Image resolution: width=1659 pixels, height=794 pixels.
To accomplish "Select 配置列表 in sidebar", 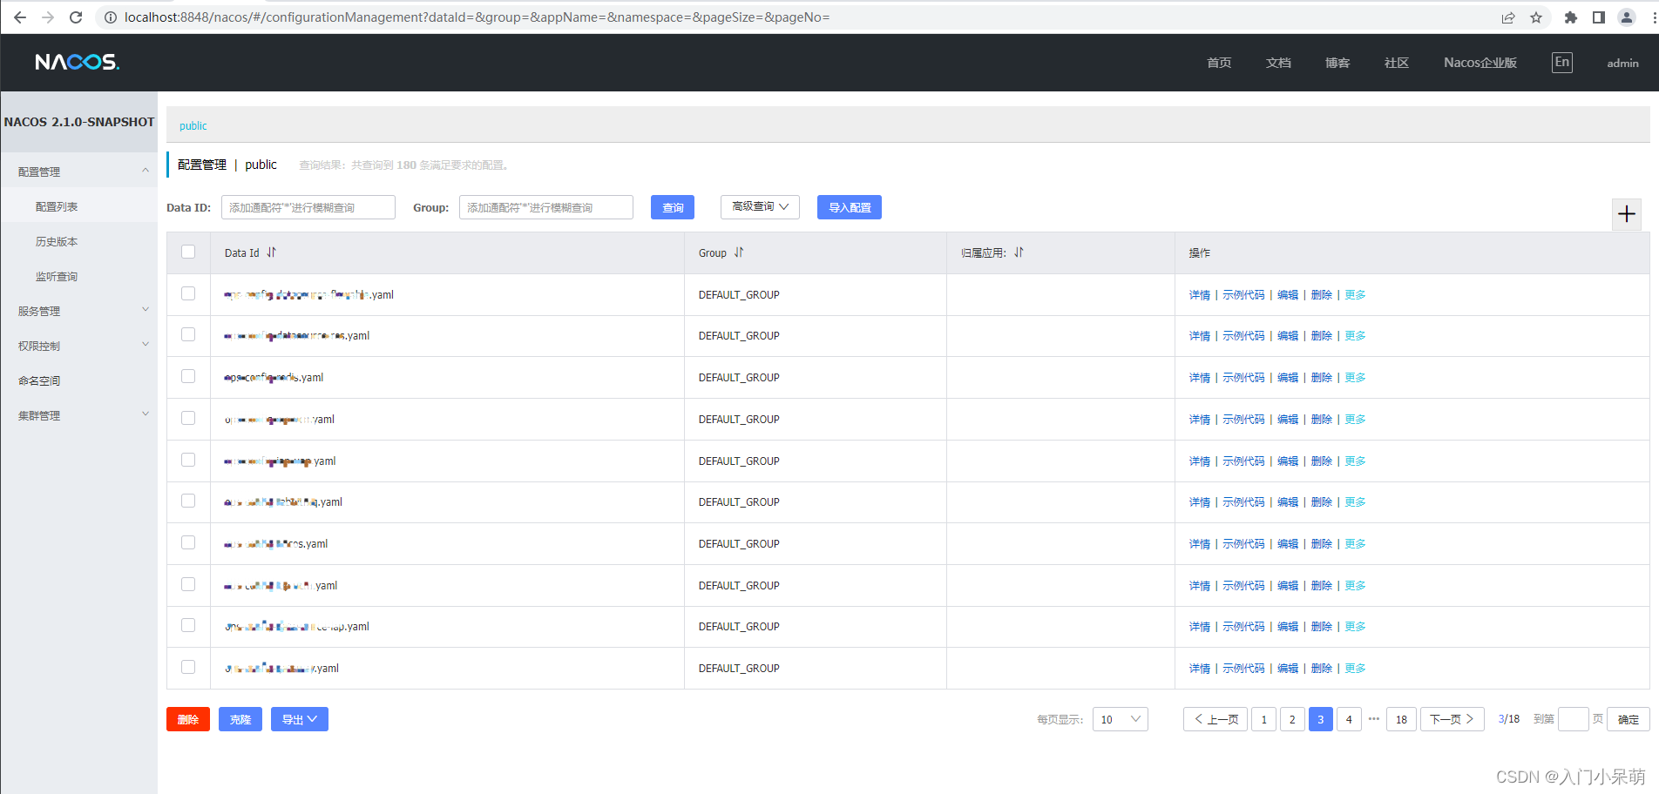I will tap(78, 206).
